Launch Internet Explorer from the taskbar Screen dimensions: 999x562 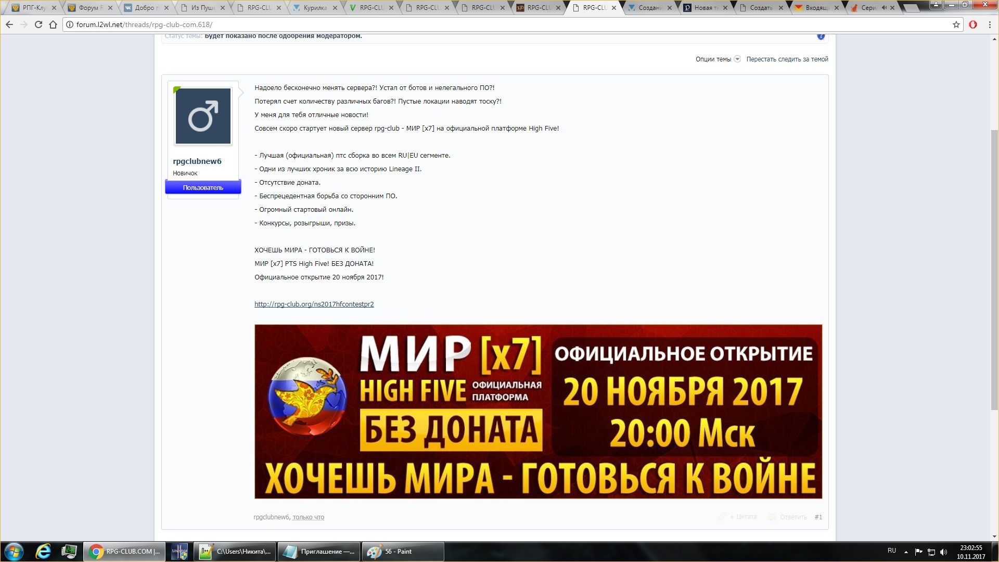43,551
